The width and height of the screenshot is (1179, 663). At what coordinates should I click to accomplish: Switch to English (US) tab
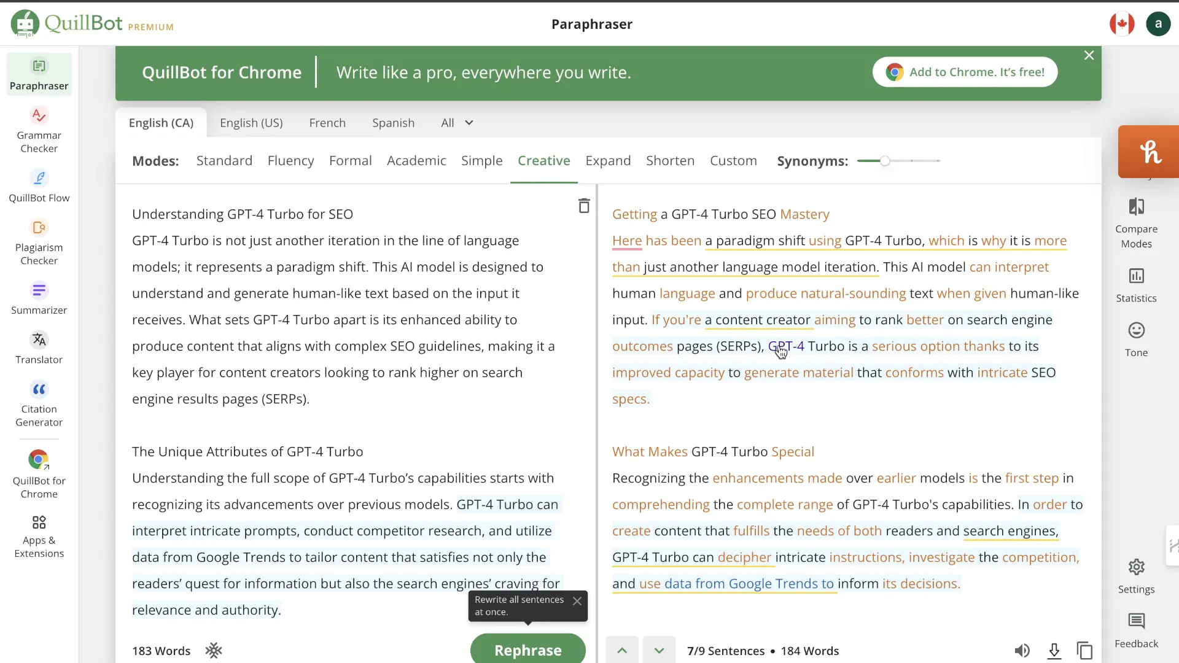(x=251, y=123)
